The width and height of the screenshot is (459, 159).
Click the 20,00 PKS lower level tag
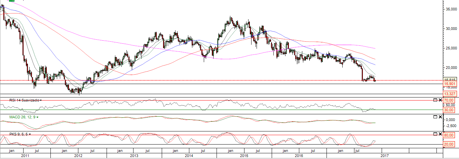pyautogui.click(x=450, y=144)
